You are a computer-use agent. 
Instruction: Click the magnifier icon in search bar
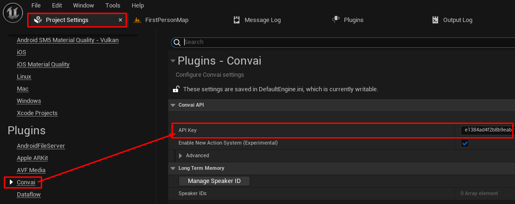pyautogui.click(x=177, y=42)
